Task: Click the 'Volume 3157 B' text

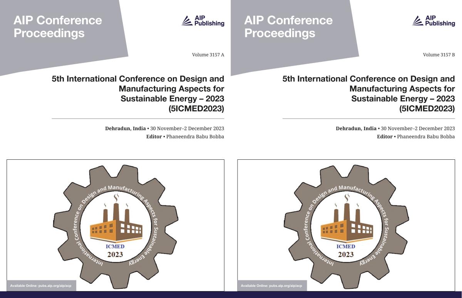Action: coord(439,55)
